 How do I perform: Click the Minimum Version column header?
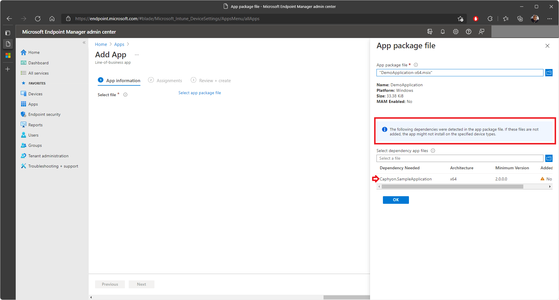click(512, 168)
